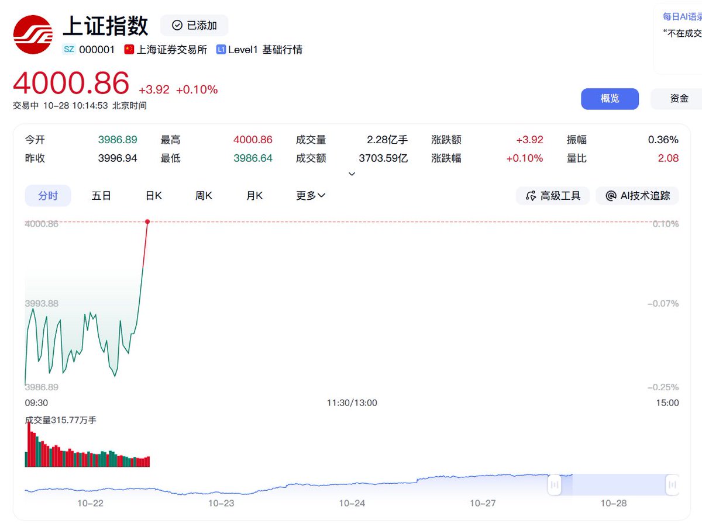This screenshot has height=527, width=702.
Task: Click the left range handle on the mini chart
Action: point(555,484)
